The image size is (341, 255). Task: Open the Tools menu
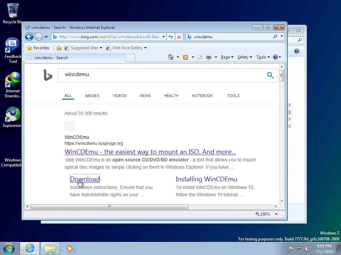(263, 57)
